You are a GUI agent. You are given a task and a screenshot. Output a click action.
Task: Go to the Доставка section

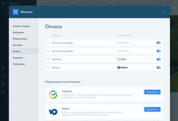click(x=18, y=45)
